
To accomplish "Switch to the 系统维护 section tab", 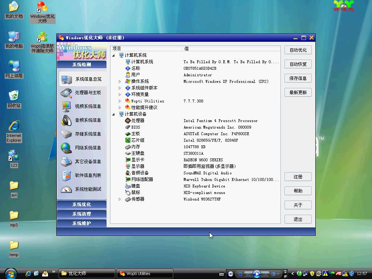I will [82, 223].
